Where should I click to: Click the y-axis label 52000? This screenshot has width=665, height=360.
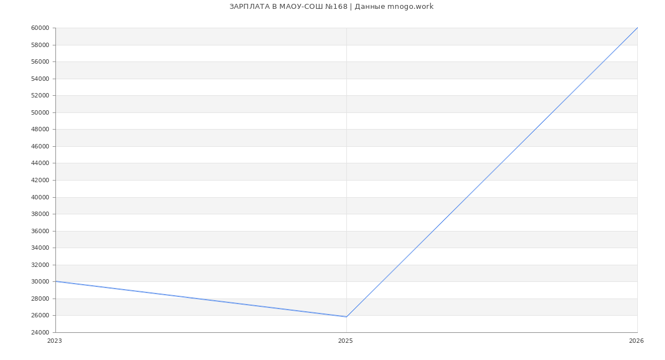[x=40, y=96]
